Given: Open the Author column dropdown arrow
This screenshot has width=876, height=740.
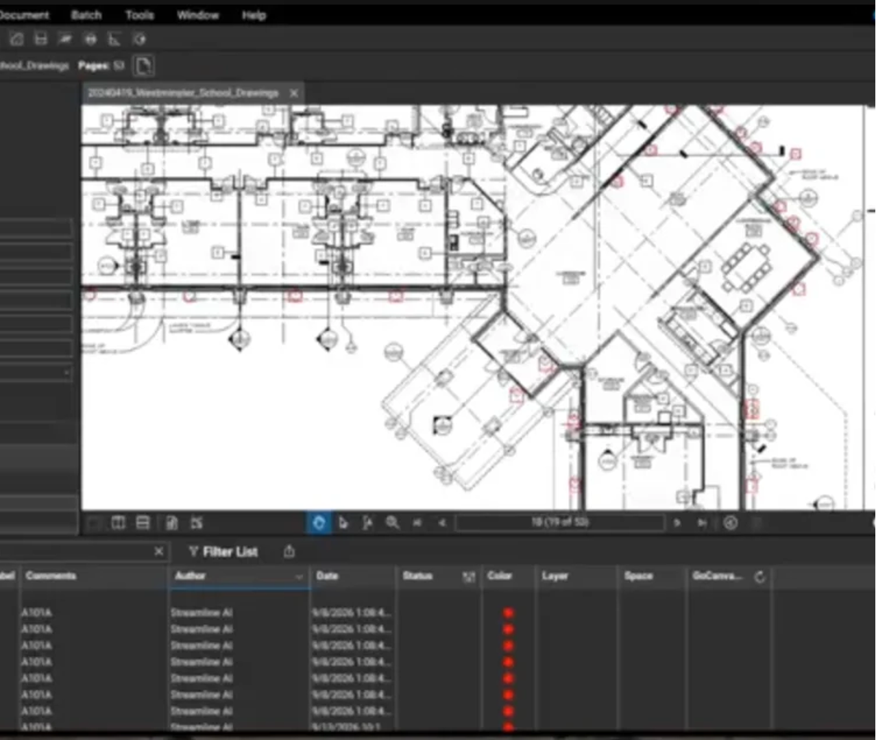Looking at the screenshot, I should coord(299,577).
